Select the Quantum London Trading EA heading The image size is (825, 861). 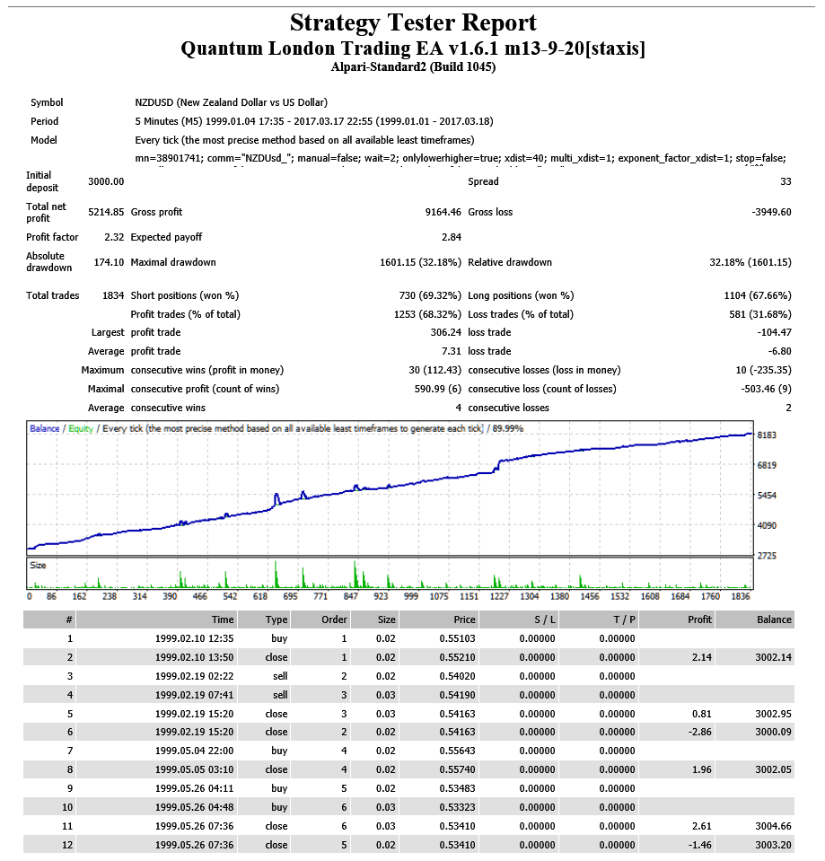(x=413, y=48)
